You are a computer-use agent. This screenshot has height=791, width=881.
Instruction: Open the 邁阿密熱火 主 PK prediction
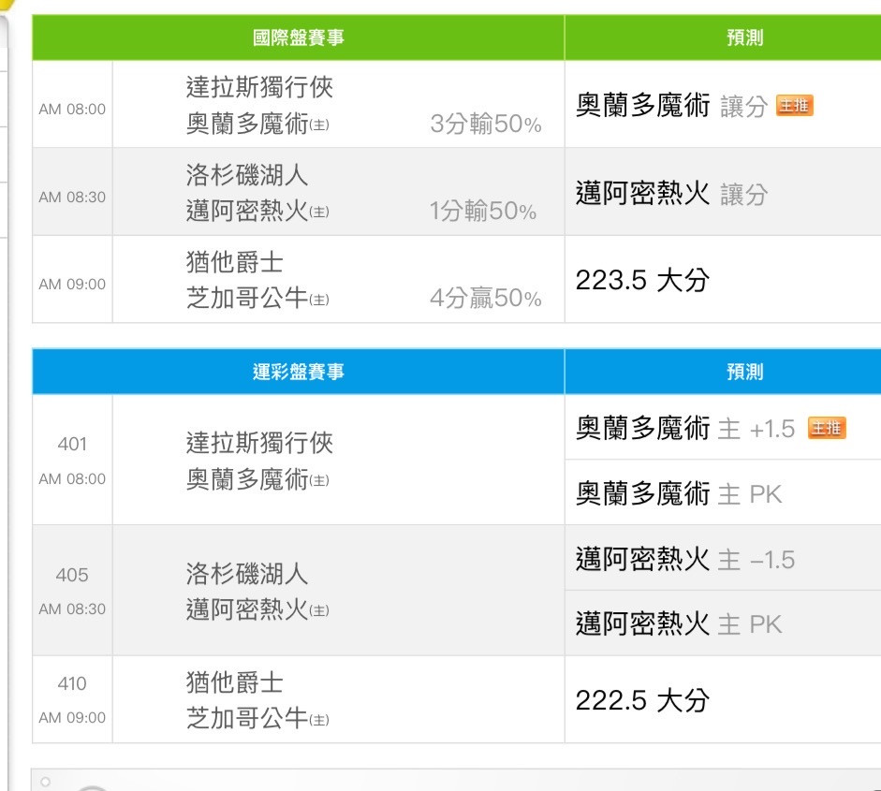679,624
